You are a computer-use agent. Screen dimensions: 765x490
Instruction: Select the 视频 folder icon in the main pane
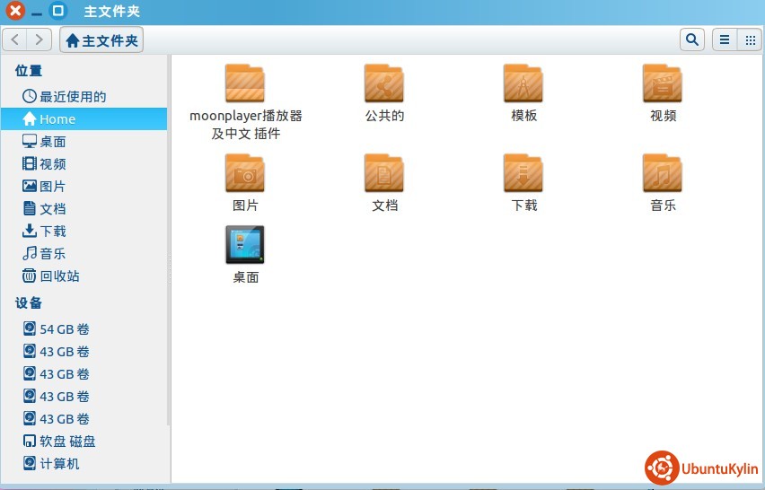point(663,84)
